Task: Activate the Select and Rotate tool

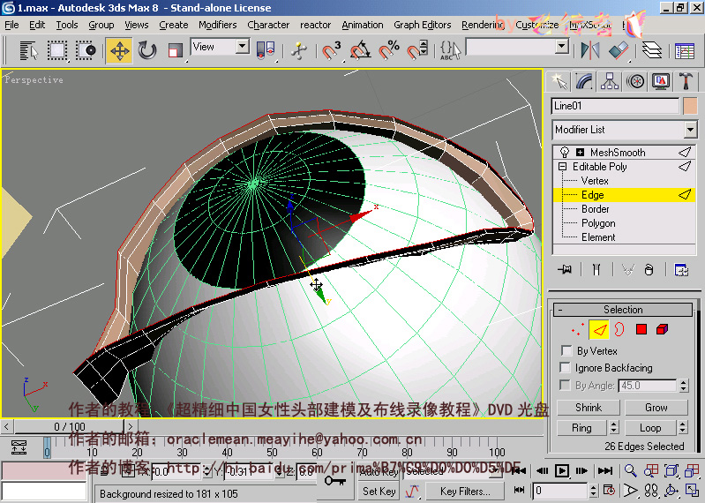Action: coord(147,50)
